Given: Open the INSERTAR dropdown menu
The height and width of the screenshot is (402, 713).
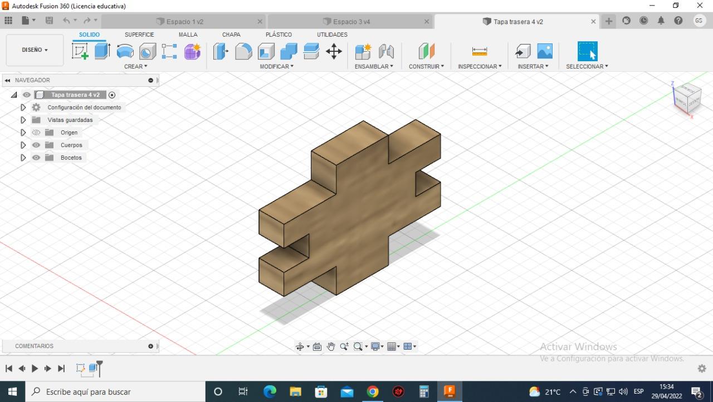Looking at the screenshot, I should tap(533, 66).
